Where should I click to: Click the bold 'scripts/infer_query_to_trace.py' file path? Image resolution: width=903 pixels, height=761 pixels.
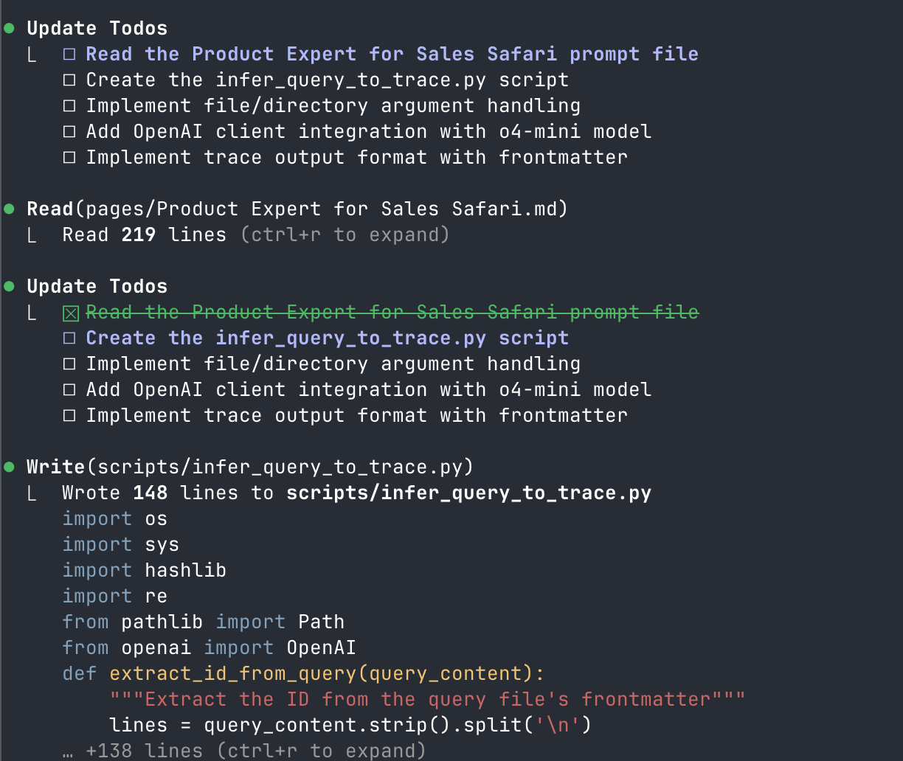[x=469, y=493]
